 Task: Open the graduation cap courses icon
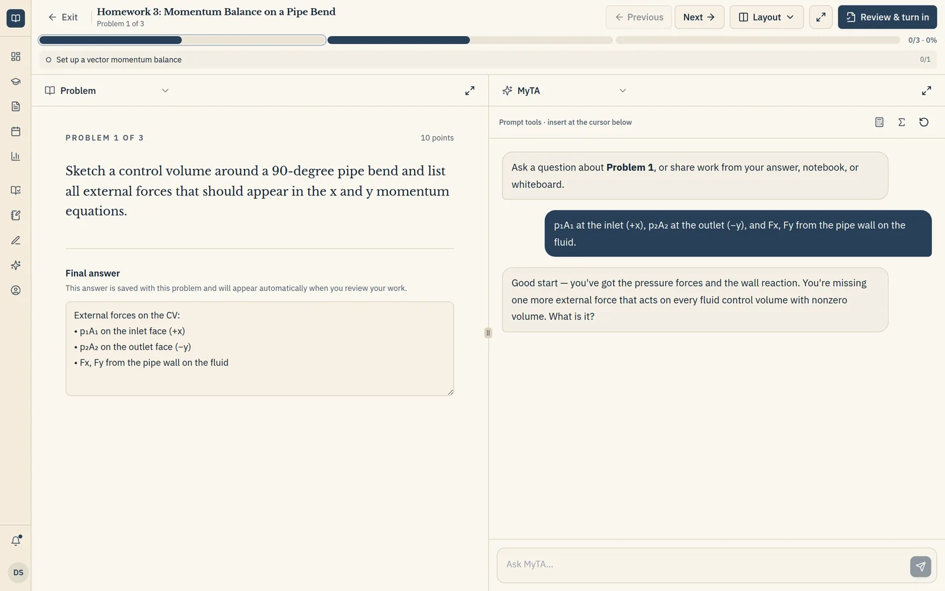click(16, 82)
